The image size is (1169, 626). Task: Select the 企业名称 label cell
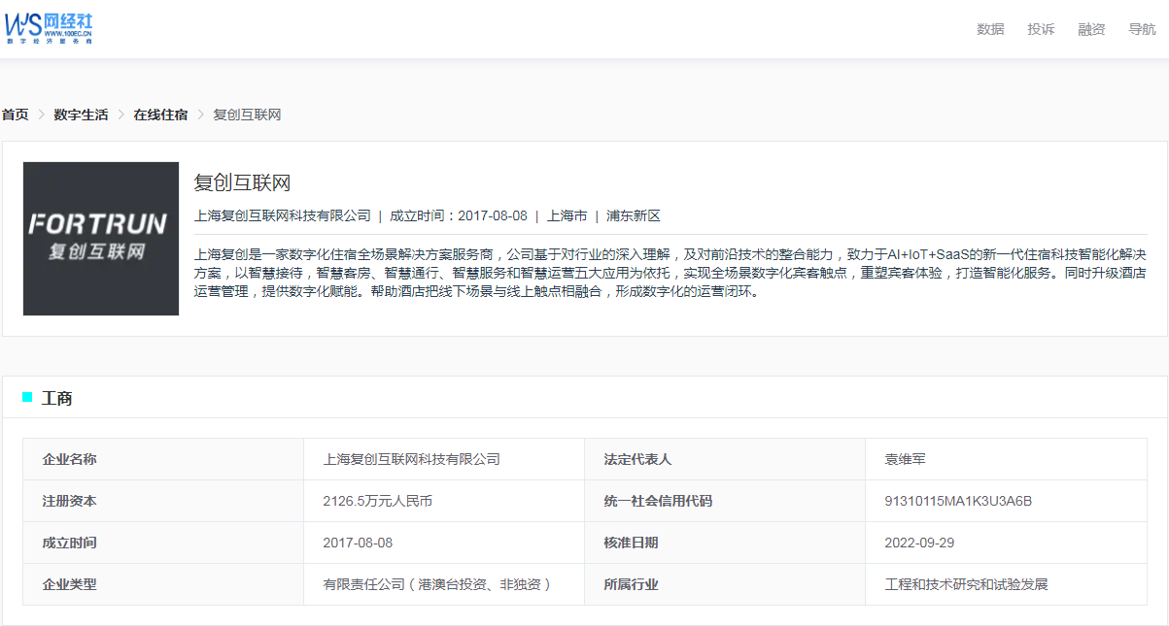pos(163,459)
